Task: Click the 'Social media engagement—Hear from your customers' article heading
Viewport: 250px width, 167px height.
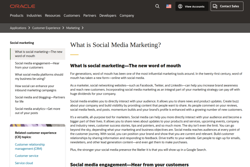Action: pos(129,164)
